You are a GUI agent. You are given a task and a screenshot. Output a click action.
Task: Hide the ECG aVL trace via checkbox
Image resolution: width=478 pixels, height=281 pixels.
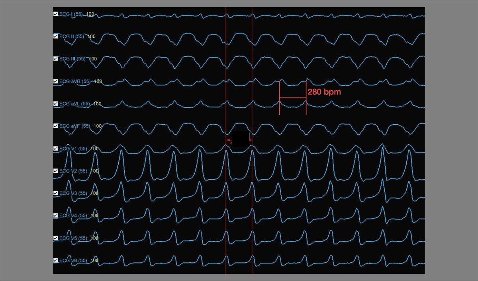point(56,103)
